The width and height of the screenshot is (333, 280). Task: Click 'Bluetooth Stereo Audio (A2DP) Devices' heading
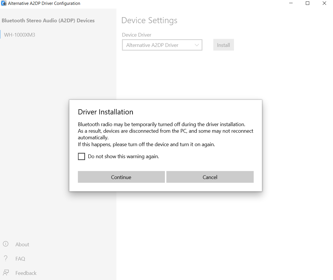pos(48,21)
